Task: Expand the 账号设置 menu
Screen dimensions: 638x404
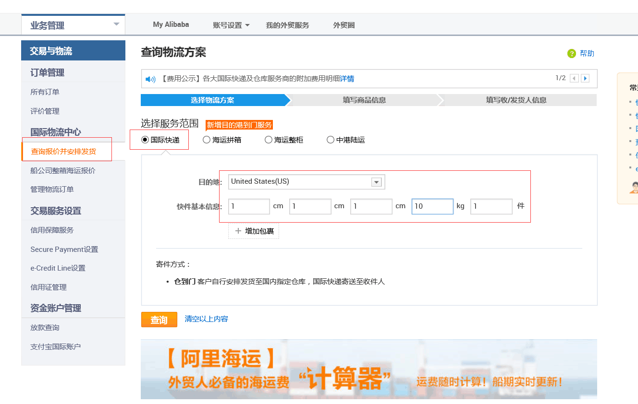Action: [231, 25]
